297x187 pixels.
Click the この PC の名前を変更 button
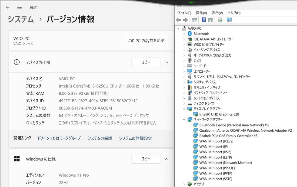click(146, 40)
